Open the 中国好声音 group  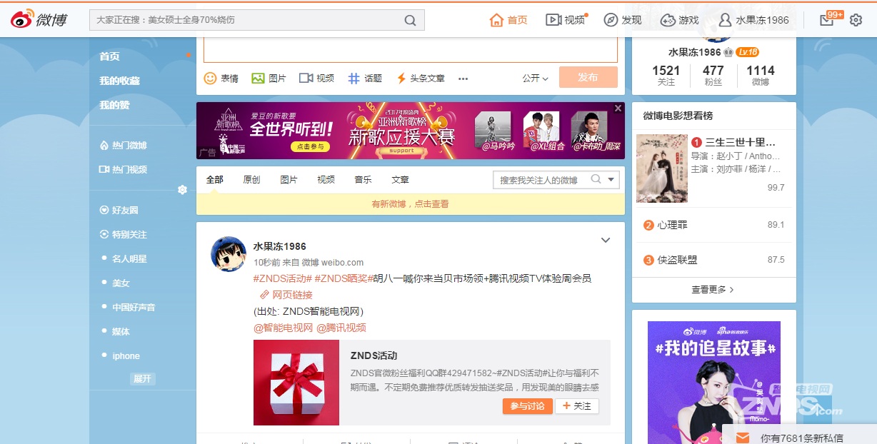point(134,308)
